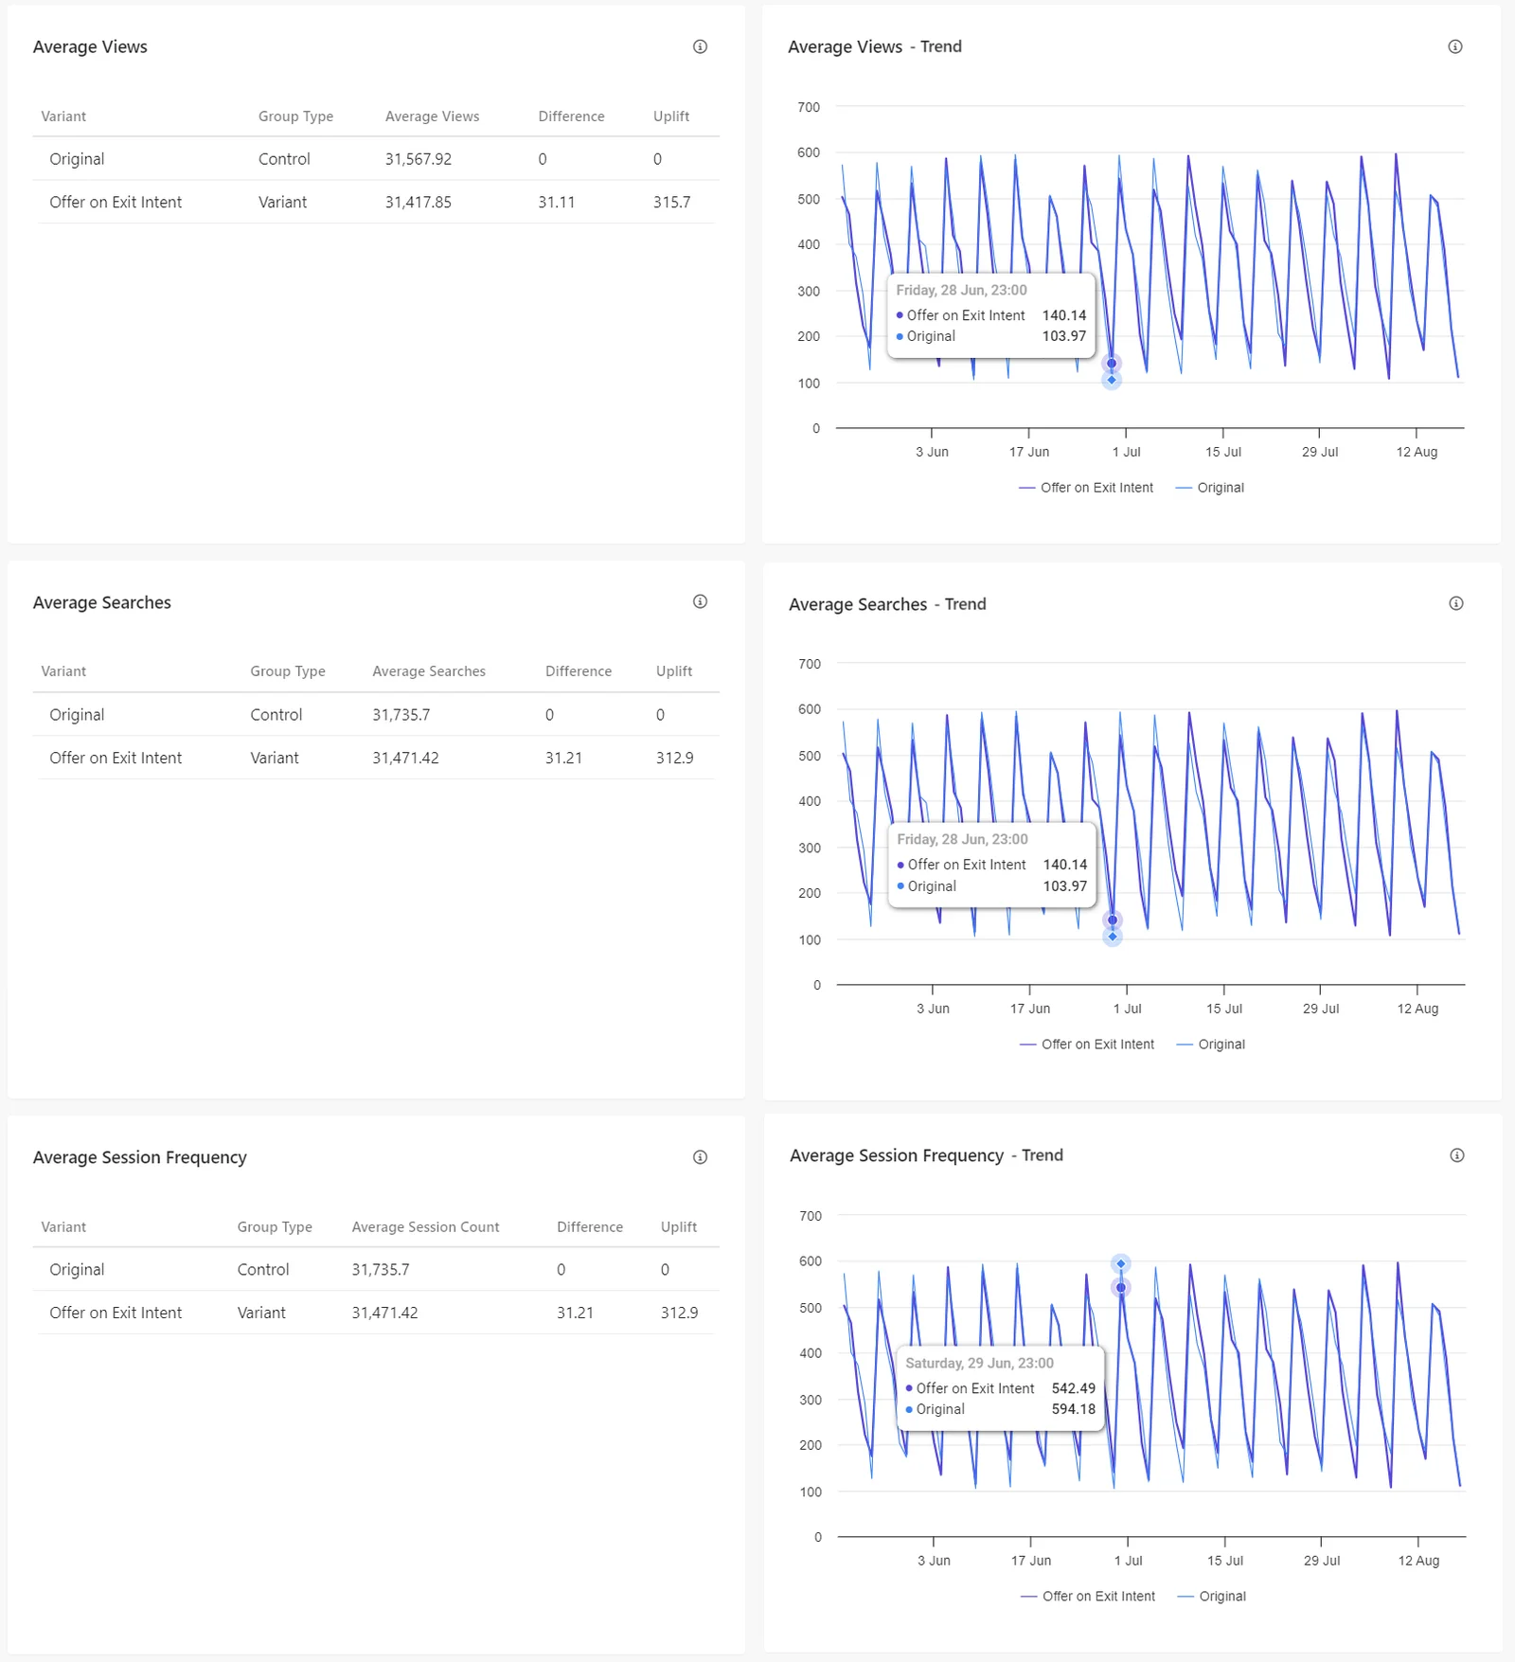The height and width of the screenshot is (1662, 1515).
Task: Click the 17 Jun axis label in Average Views Trend
Action: [x=1029, y=452]
